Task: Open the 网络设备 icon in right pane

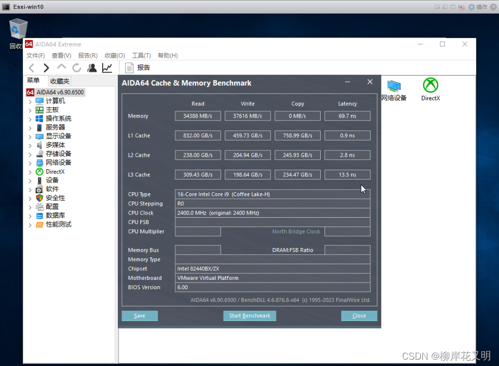Action: click(394, 91)
